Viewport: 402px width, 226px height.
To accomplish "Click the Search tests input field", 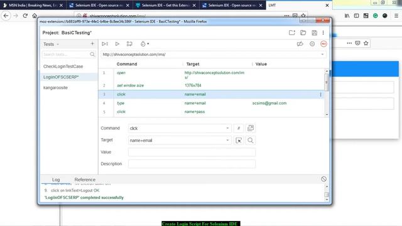I will (x=68, y=55).
